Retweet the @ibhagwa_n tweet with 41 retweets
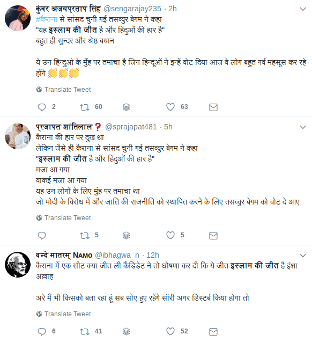The height and width of the screenshot is (342, 312). pyautogui.click(x=85, y=332)
